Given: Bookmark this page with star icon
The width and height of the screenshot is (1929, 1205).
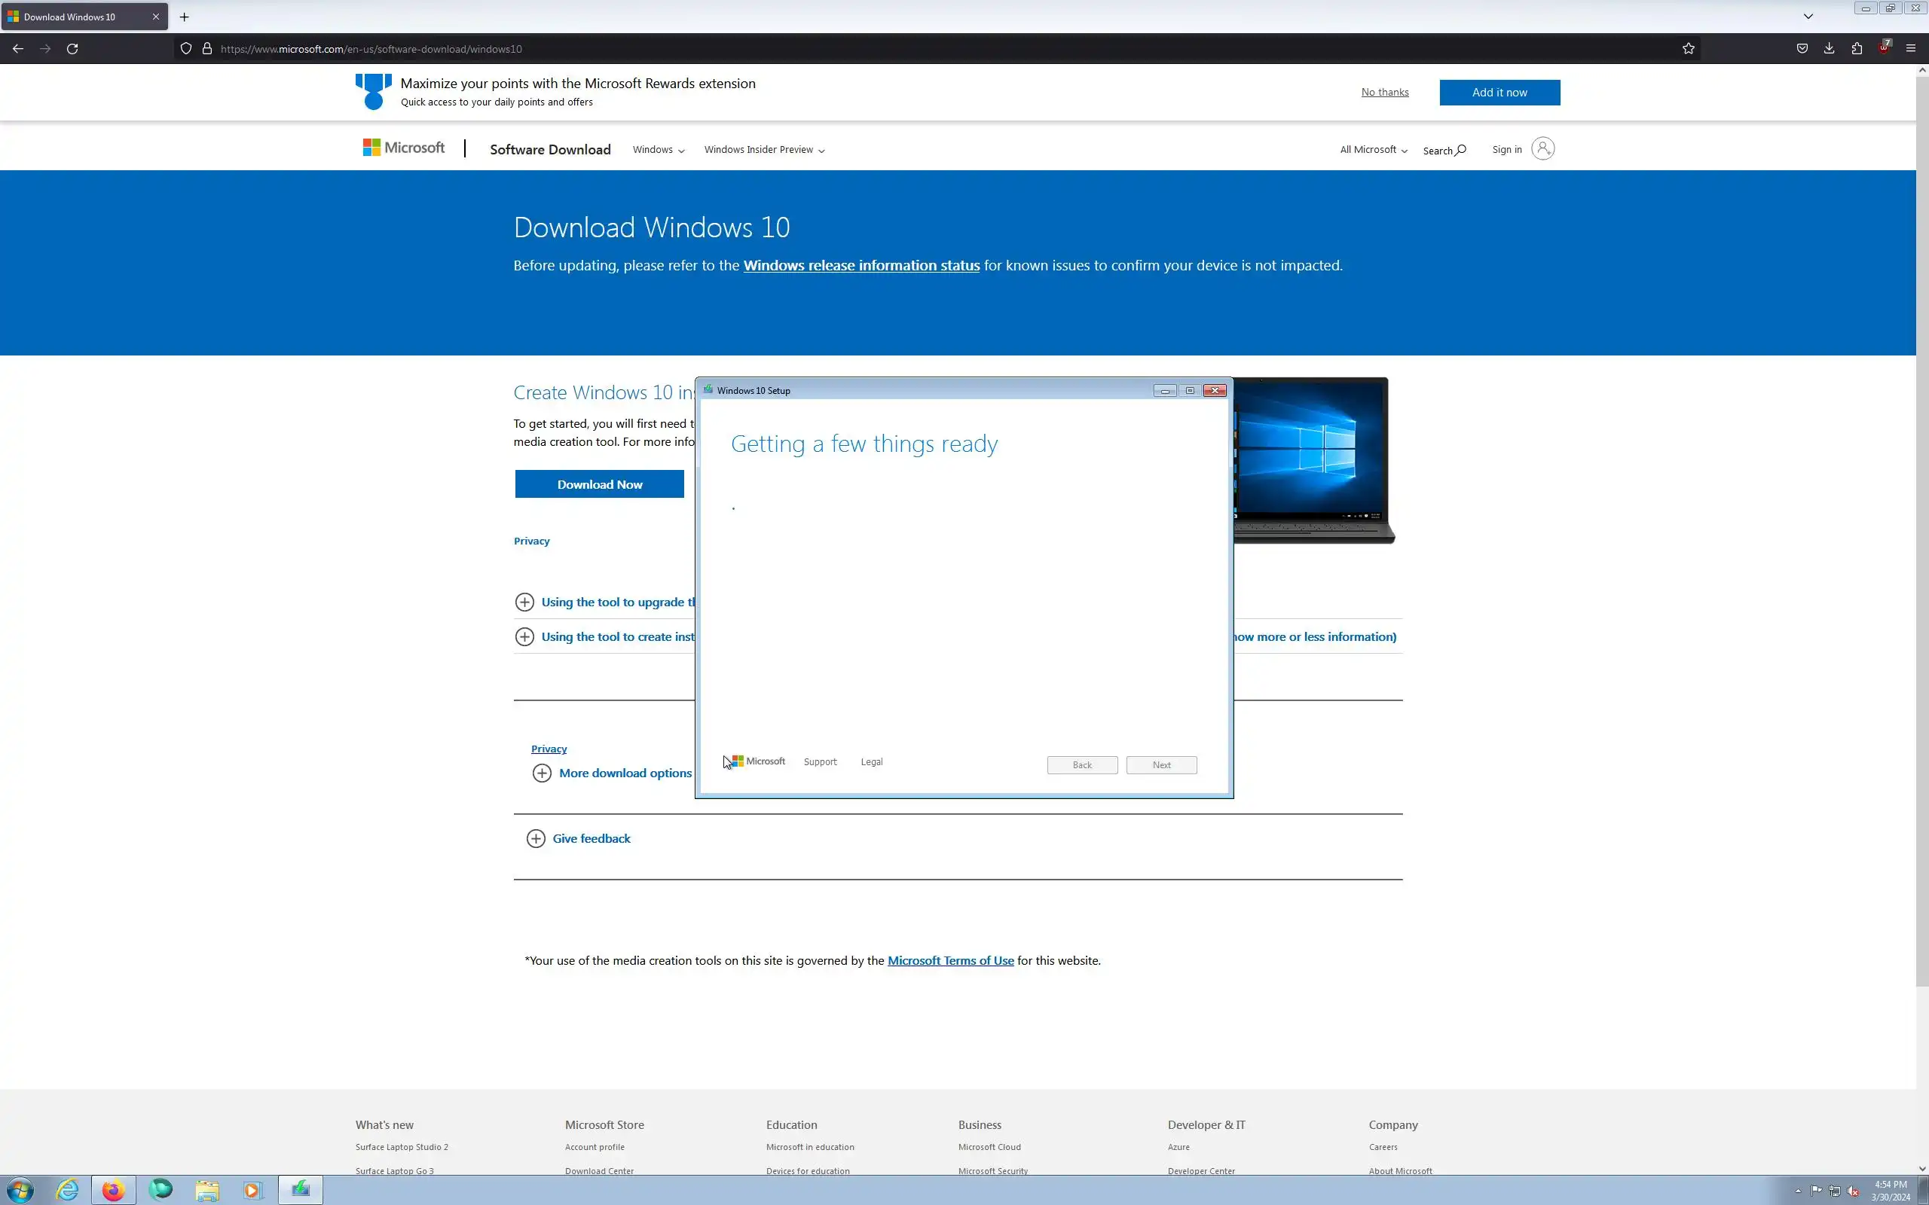Looking at the screenshot, I should pos(1689,49).
